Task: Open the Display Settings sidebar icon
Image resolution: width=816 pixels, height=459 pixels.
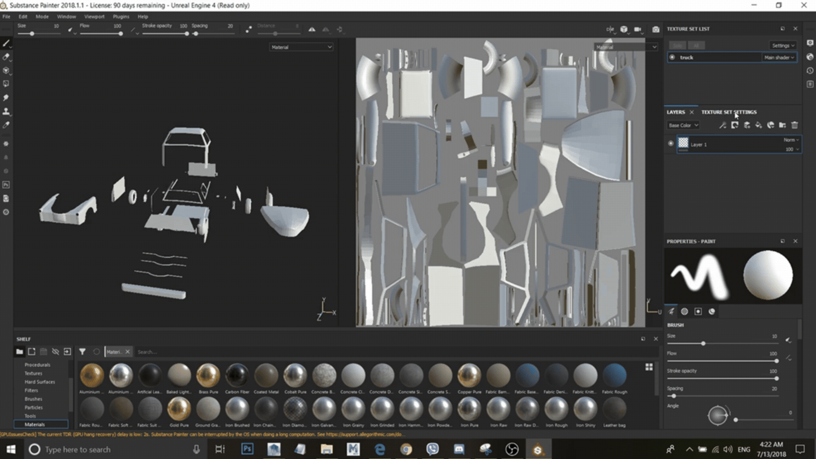Action: pos(810,43)
